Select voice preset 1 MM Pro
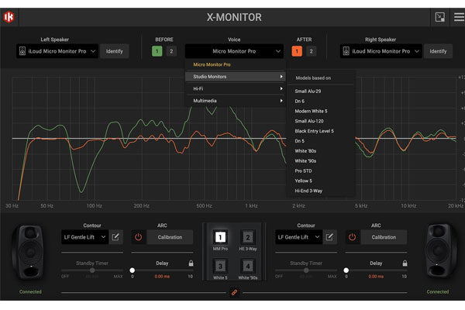 [220, 237]
